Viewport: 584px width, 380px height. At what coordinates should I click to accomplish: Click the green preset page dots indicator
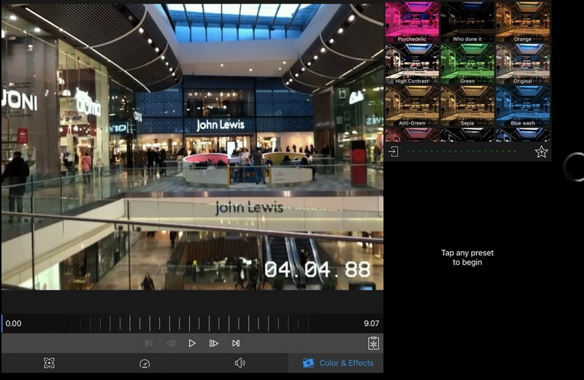tap(464, 152)
